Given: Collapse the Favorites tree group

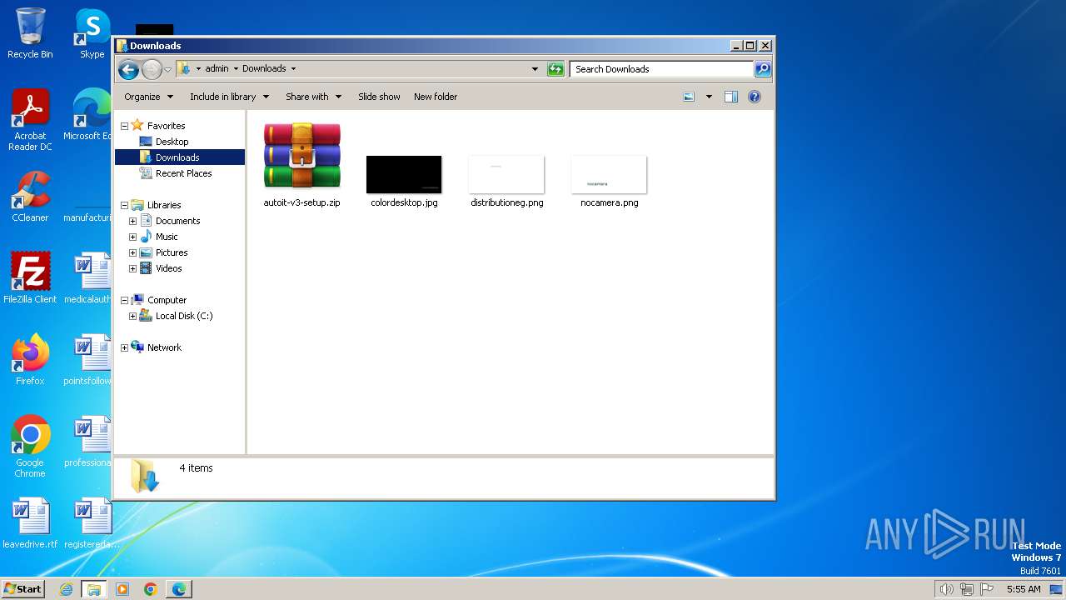Looking at the screenshot, I should click(124, 126).
